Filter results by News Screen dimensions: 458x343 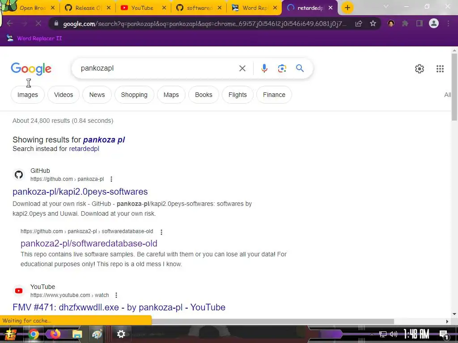97,95
